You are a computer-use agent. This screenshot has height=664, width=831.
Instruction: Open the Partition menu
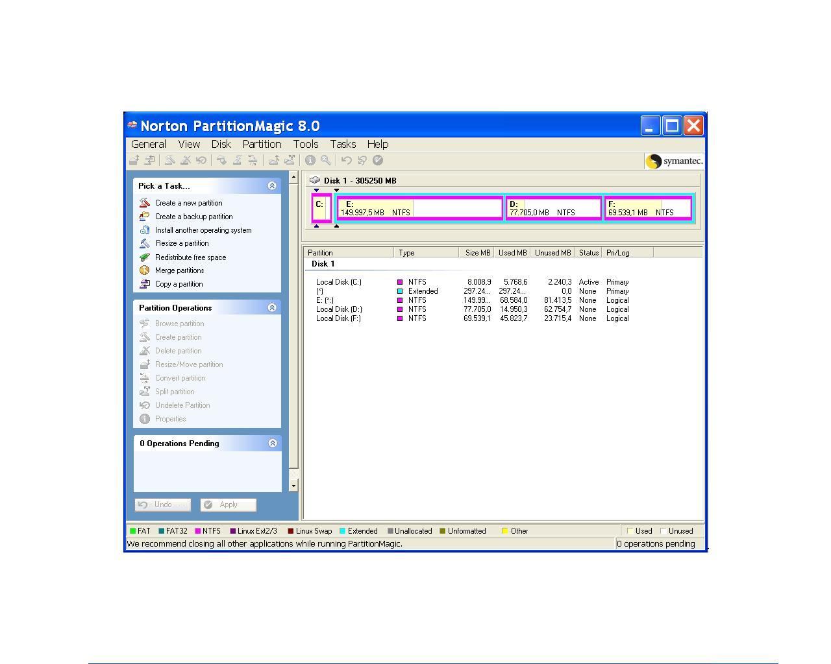tap(262, 144)
